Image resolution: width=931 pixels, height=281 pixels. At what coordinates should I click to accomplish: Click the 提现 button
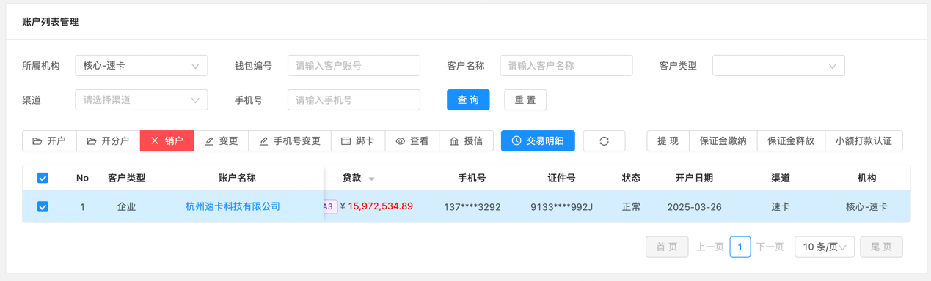(668, 140)
